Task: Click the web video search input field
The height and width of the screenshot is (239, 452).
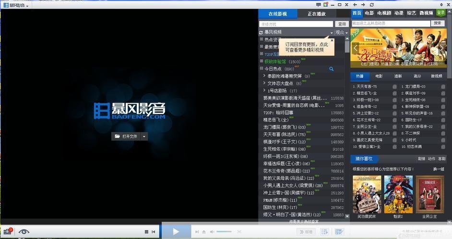Action: click(x=391, y=23)
